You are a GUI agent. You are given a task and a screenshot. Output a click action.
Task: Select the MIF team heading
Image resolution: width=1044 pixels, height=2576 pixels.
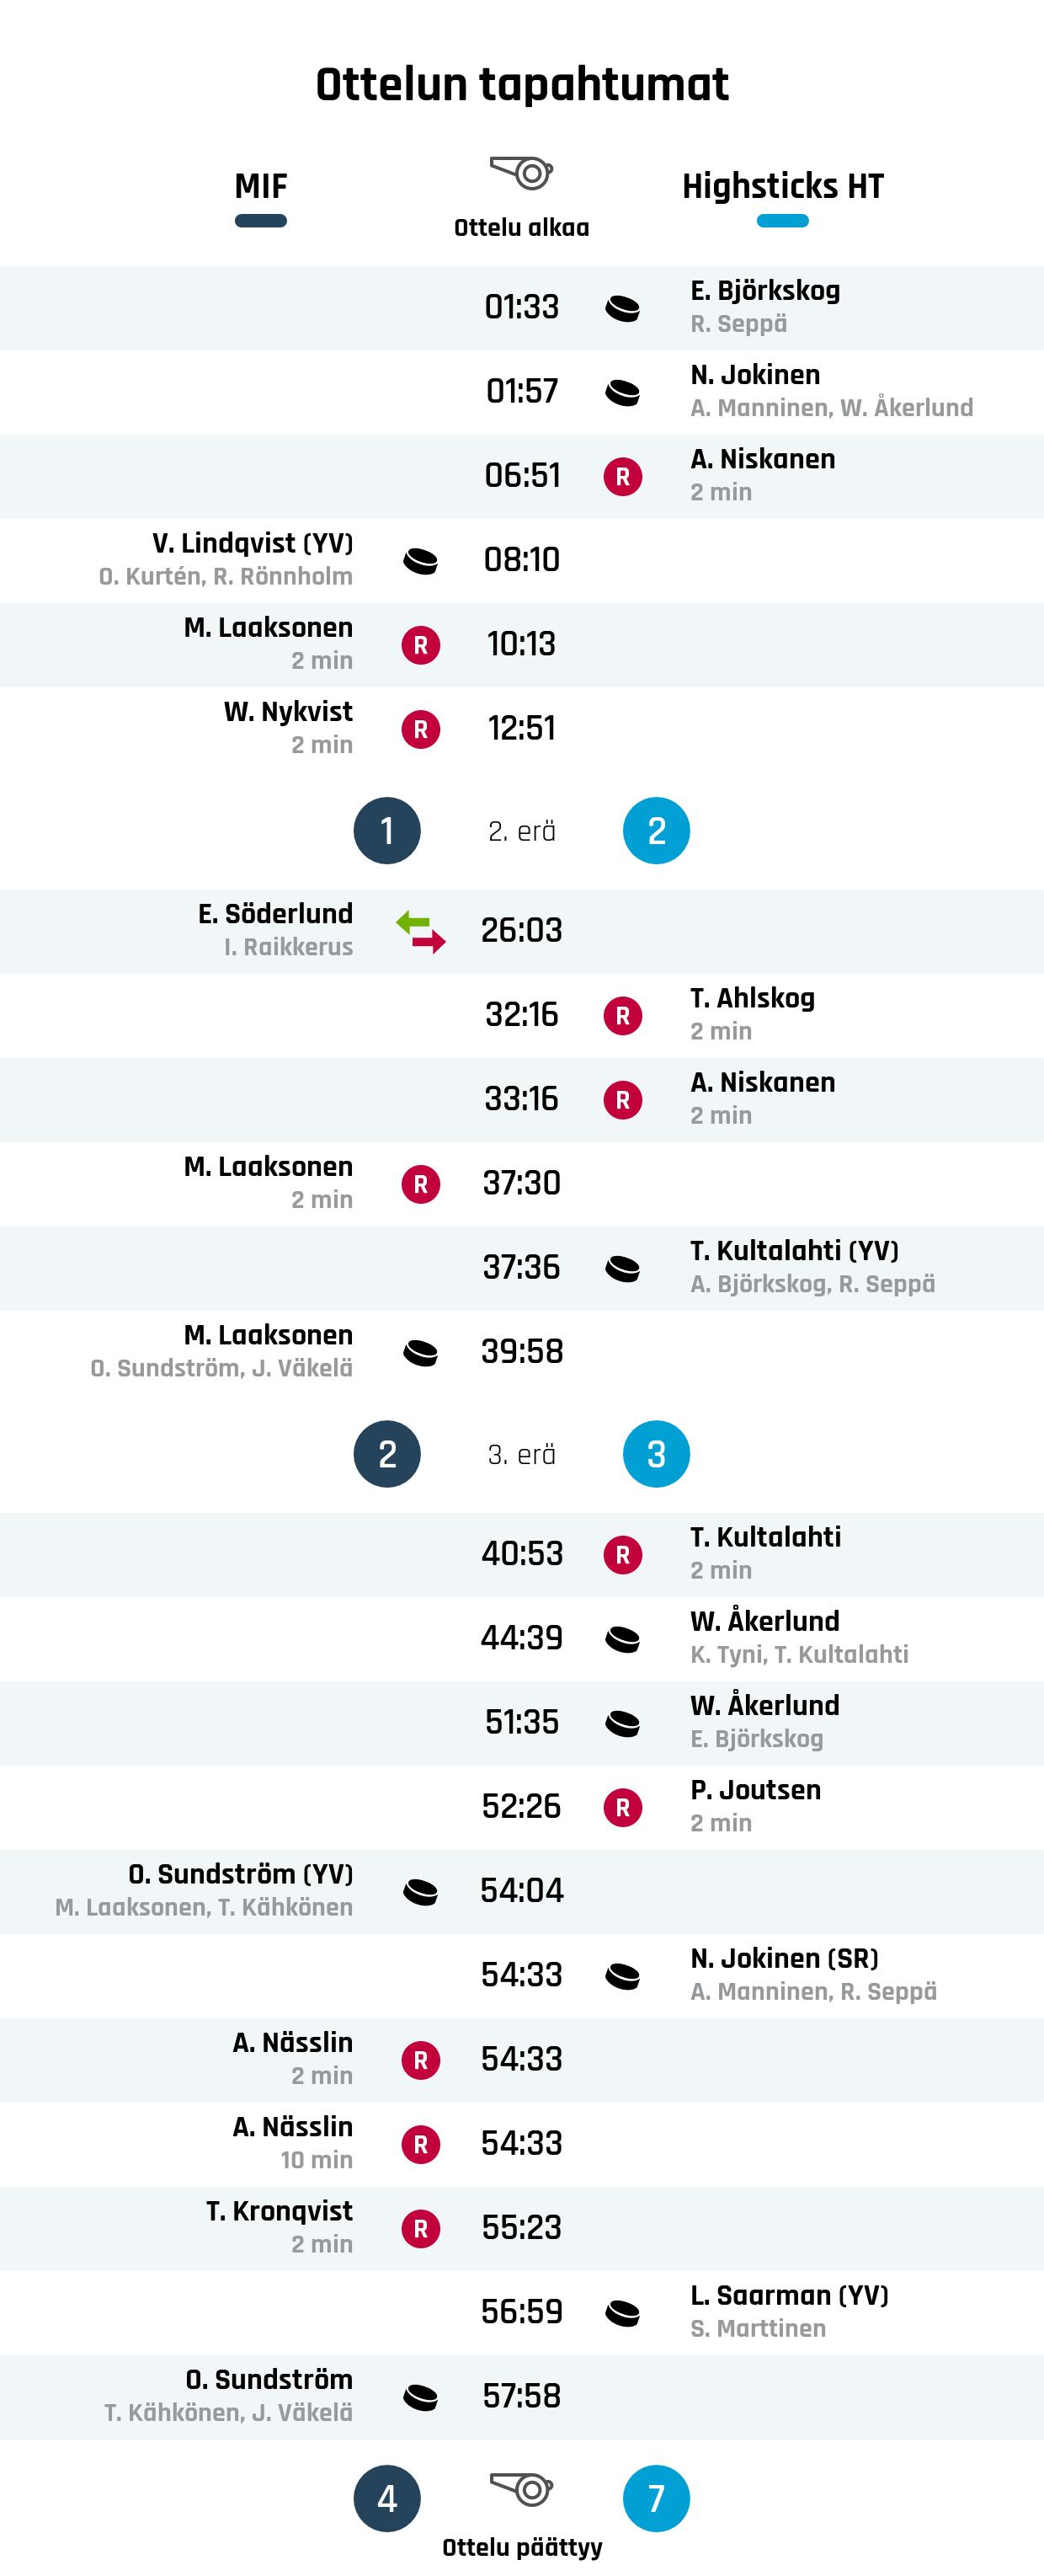(261, 186)
